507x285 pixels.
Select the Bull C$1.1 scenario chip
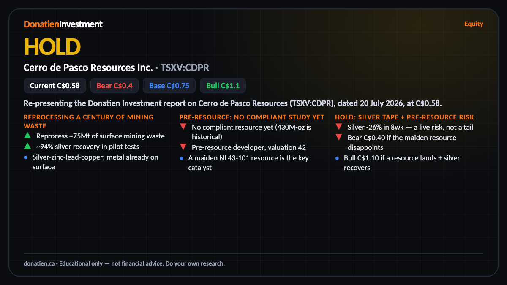[223, 86]
